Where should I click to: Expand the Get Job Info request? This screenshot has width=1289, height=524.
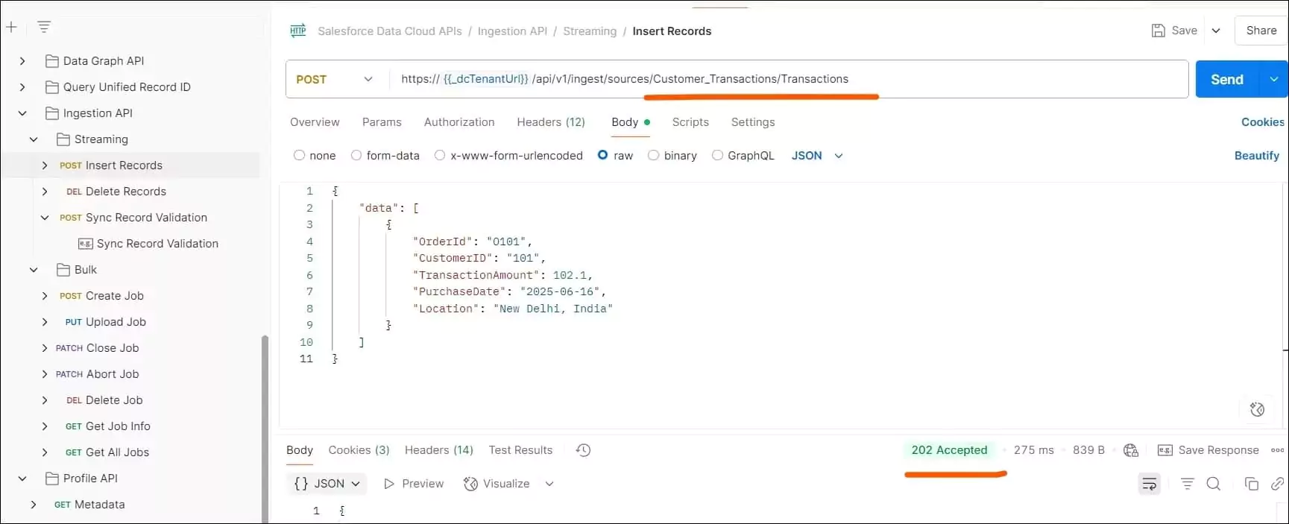(x=45, y=426)
